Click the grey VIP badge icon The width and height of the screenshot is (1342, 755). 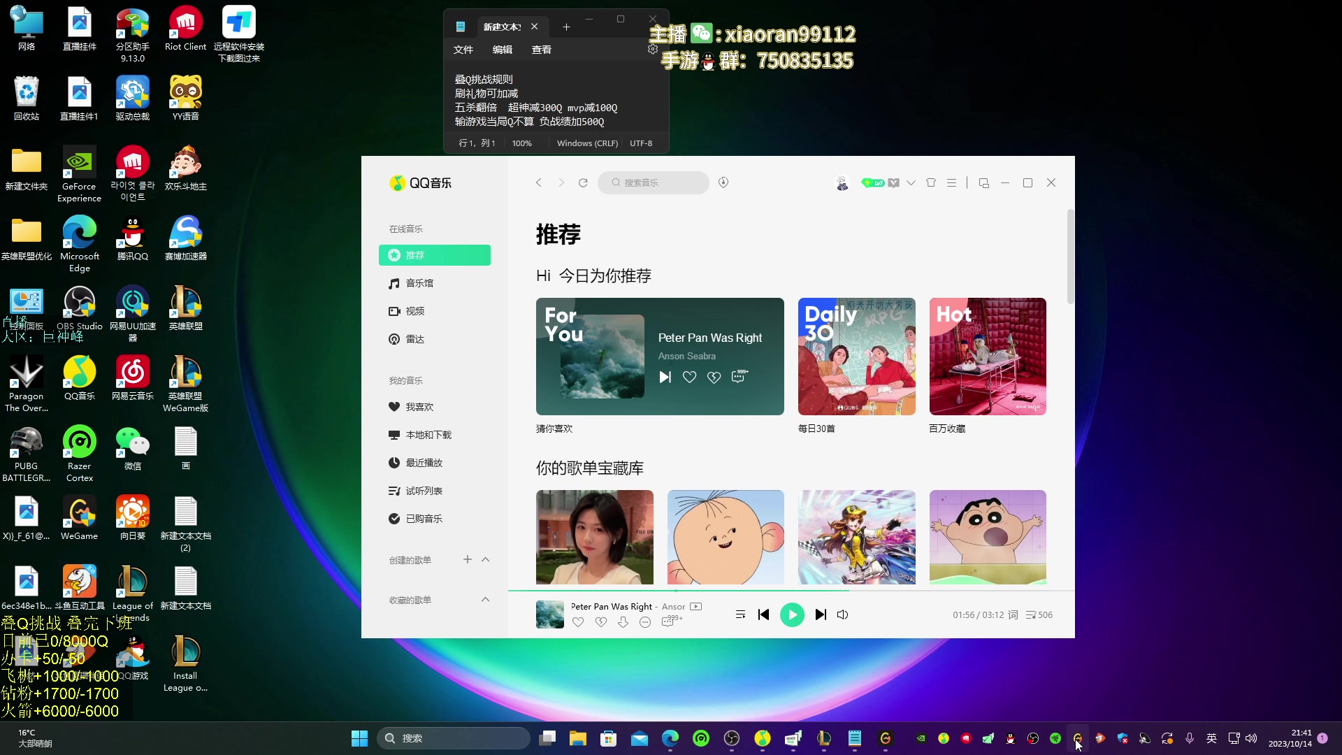coord(893,183)
